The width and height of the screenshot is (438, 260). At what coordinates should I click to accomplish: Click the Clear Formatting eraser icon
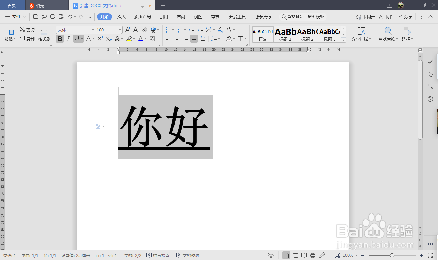click(145, 30)
